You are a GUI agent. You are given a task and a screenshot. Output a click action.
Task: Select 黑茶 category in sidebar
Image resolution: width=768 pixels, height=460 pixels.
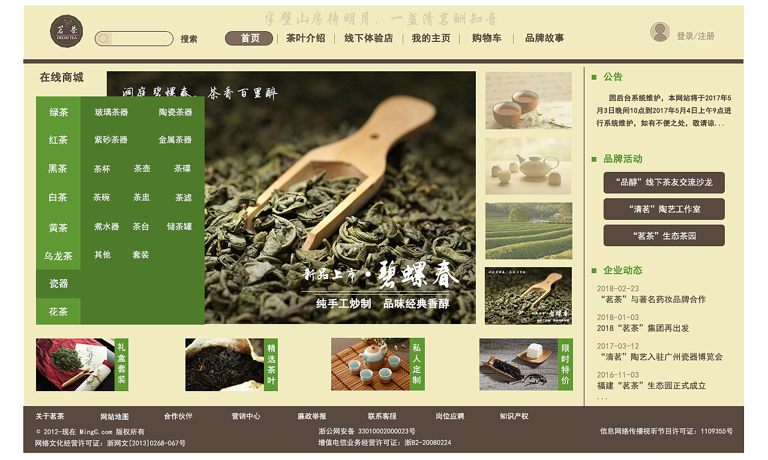point(58,169)
